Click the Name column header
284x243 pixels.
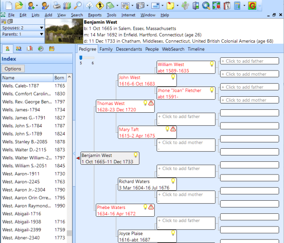(27, 78)
